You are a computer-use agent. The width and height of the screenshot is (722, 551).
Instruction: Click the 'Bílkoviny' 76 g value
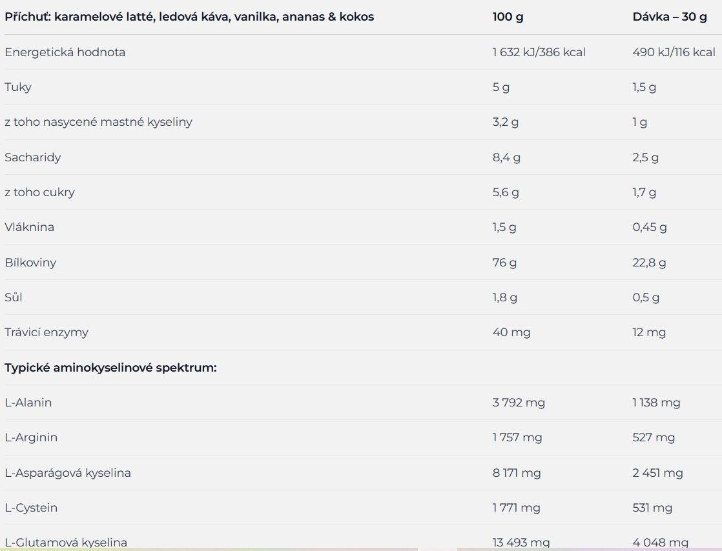click(504, 263)
